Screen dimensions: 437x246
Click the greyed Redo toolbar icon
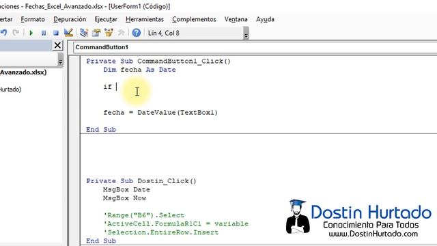[16, 33]
